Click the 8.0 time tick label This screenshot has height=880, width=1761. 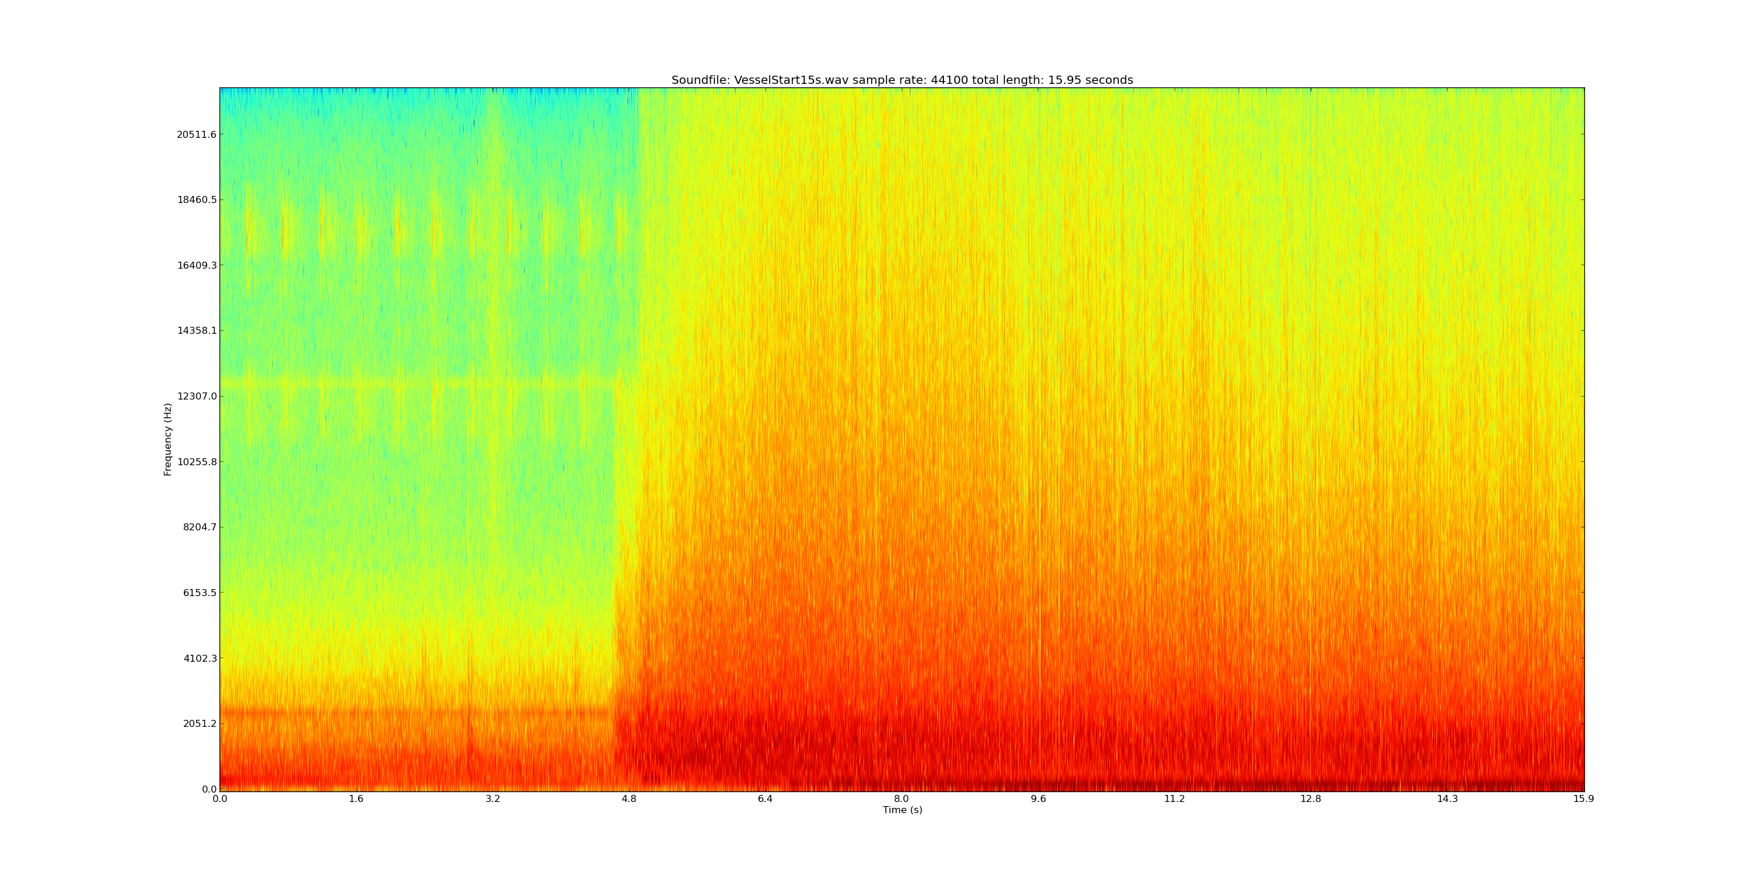(902, 798)
